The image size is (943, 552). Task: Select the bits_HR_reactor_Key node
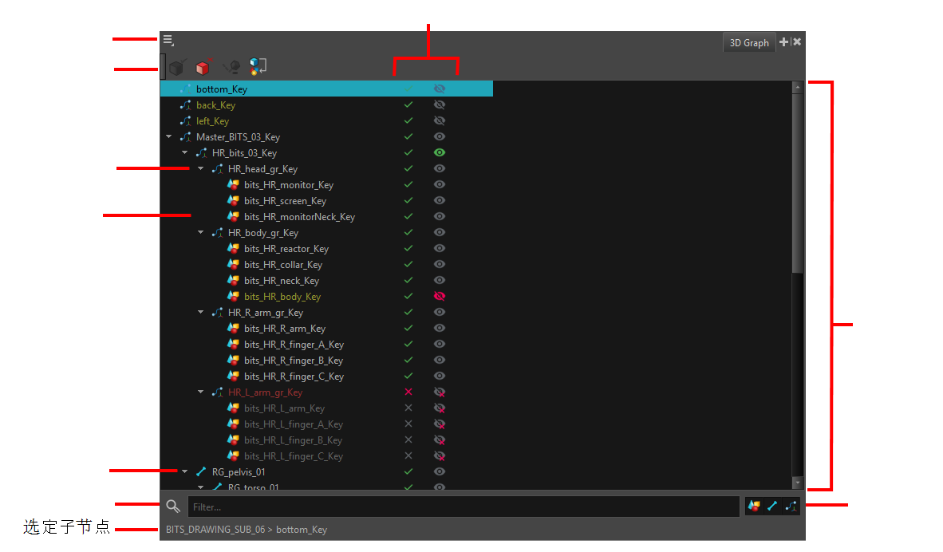click(286, 249)
